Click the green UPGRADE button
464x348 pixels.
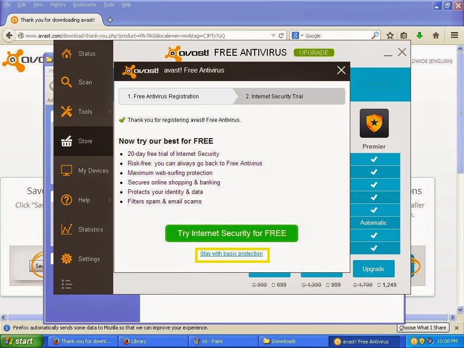314,53
